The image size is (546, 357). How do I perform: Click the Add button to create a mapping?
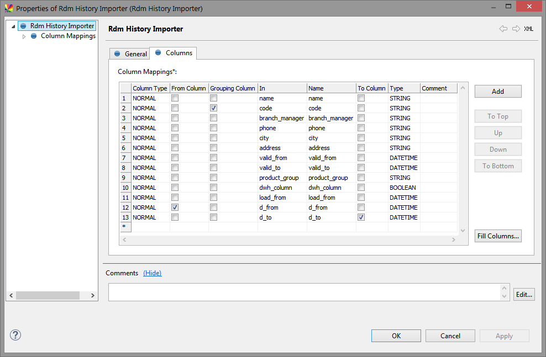point(497,91)
